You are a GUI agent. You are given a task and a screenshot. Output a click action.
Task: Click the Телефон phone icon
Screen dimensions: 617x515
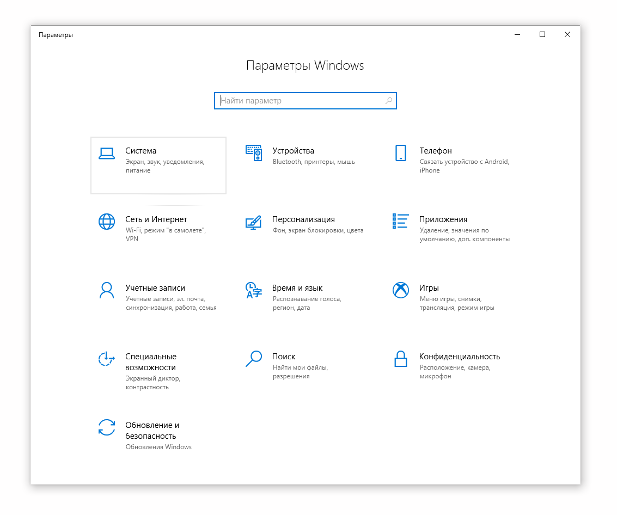[401, 153]
